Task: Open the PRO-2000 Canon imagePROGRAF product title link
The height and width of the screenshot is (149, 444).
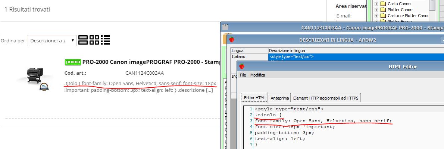Action: coord(151,62)
